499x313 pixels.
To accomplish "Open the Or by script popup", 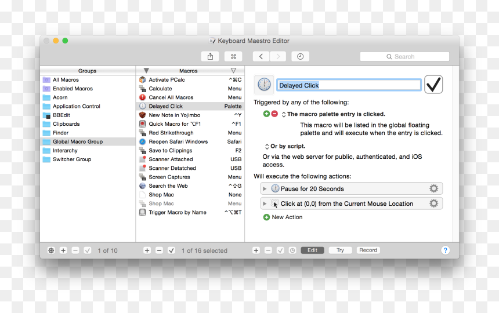I will coord(267,147).
